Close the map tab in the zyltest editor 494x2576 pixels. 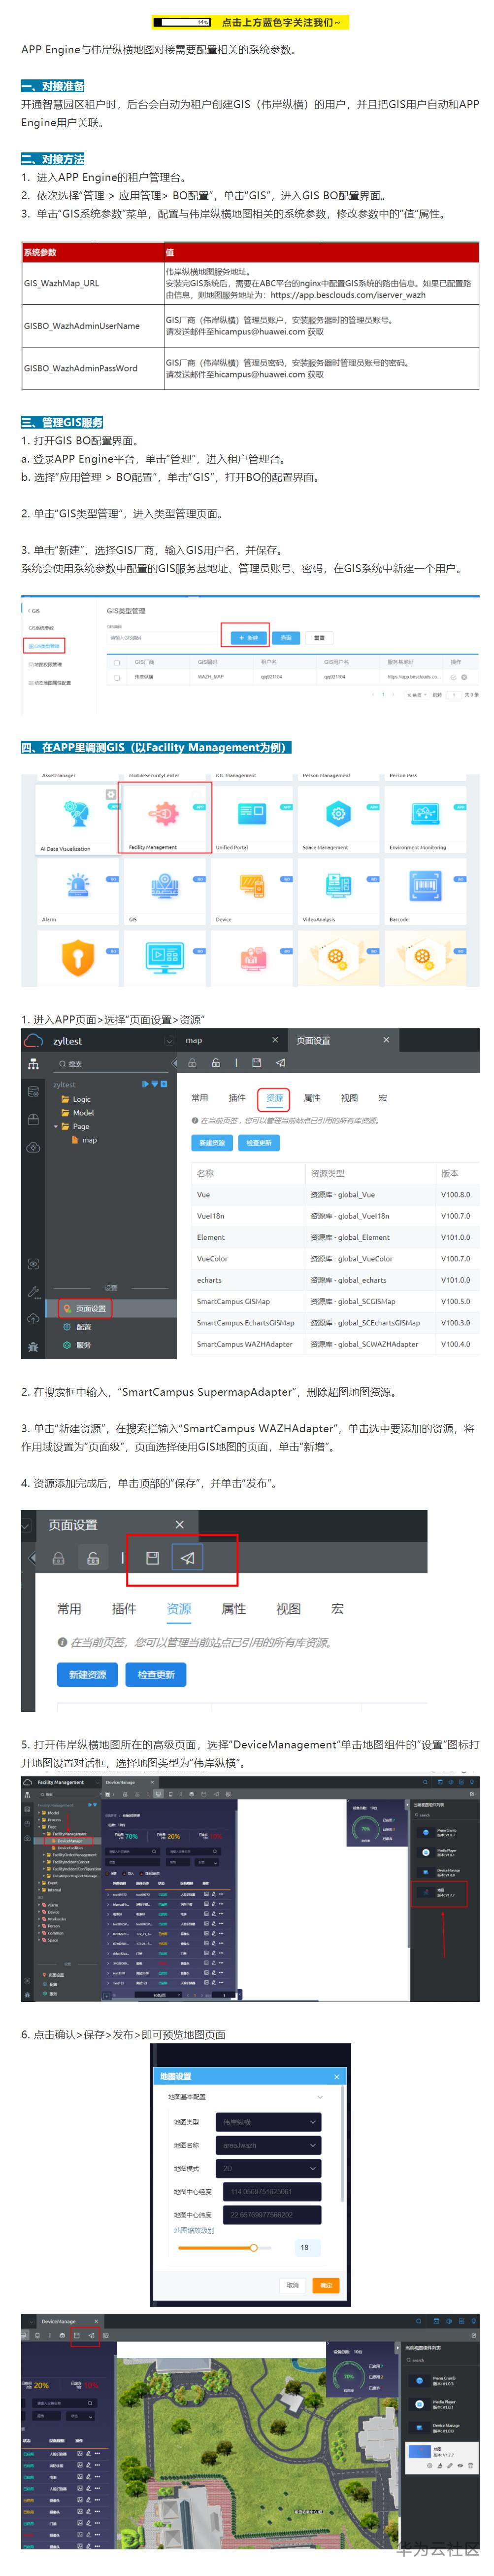pyautogui.click(x=275, y=1040)
